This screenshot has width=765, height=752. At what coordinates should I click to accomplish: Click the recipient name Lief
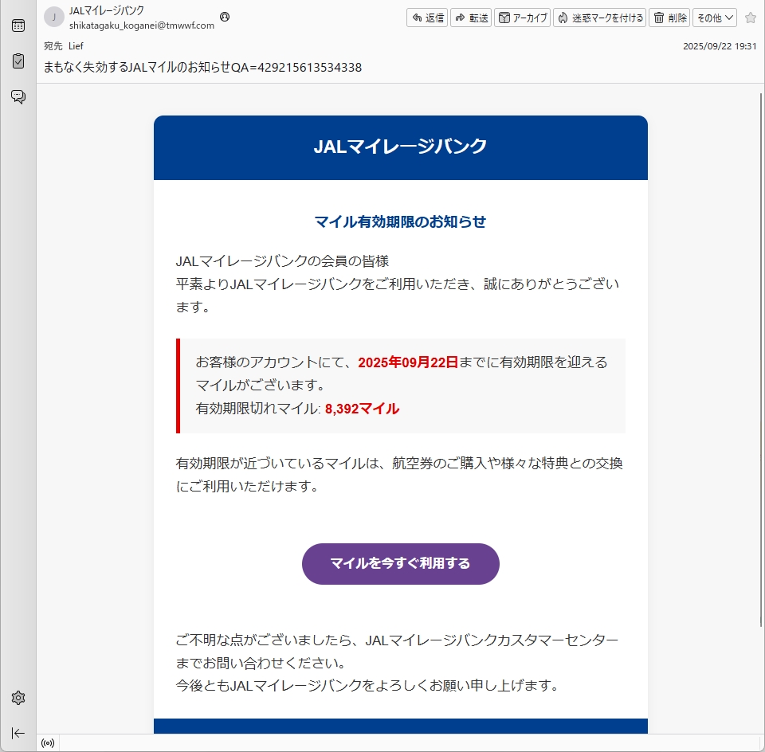pyautogui.click(x=76, y=46)
